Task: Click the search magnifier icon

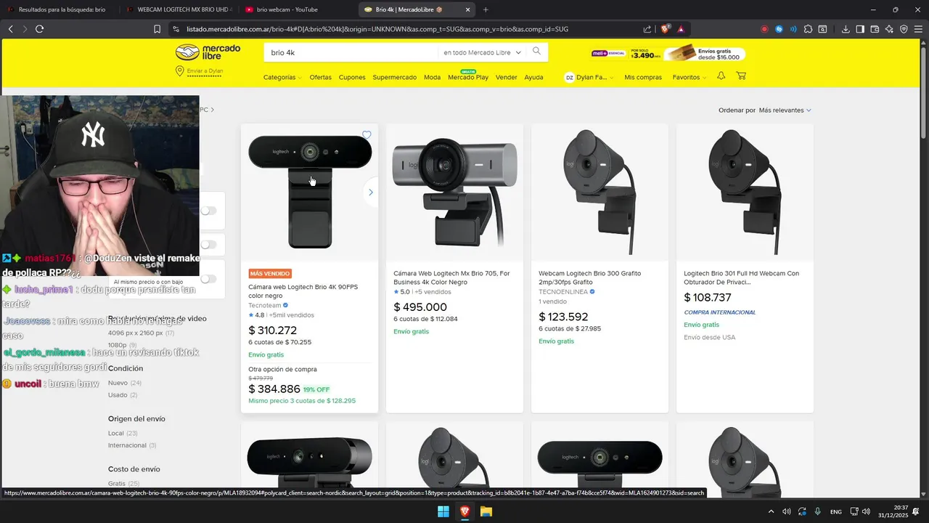Action: pos(536,52)
